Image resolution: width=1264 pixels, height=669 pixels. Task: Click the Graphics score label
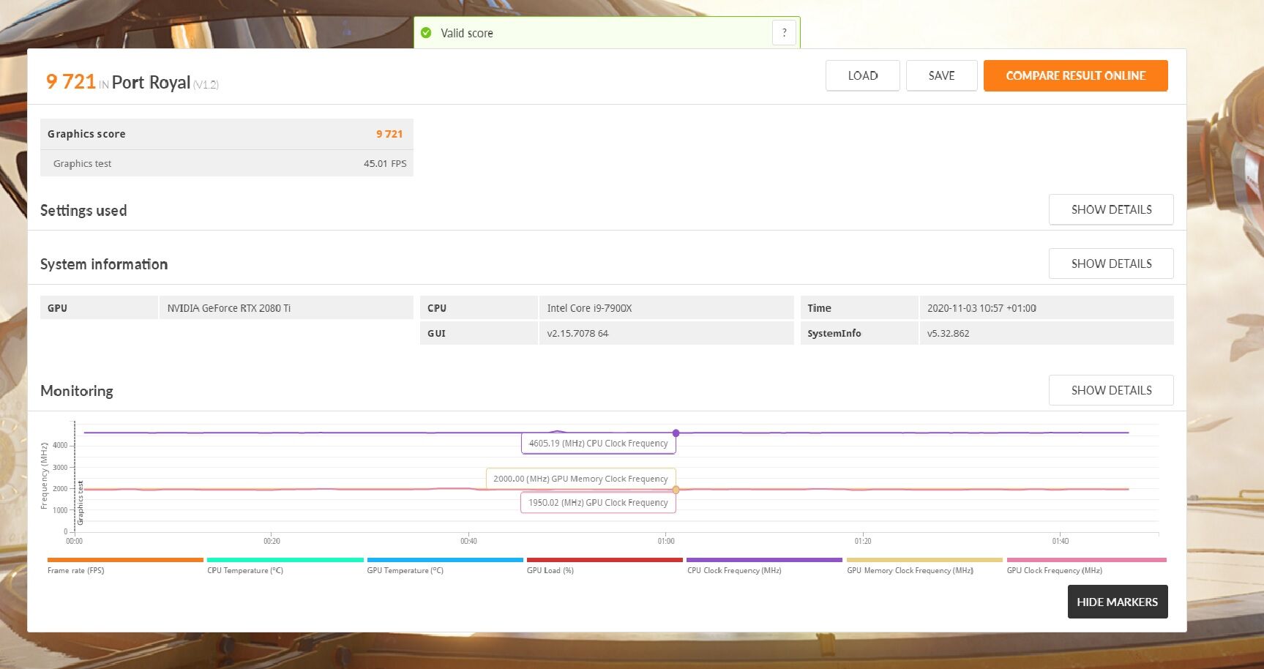point(86,134)
